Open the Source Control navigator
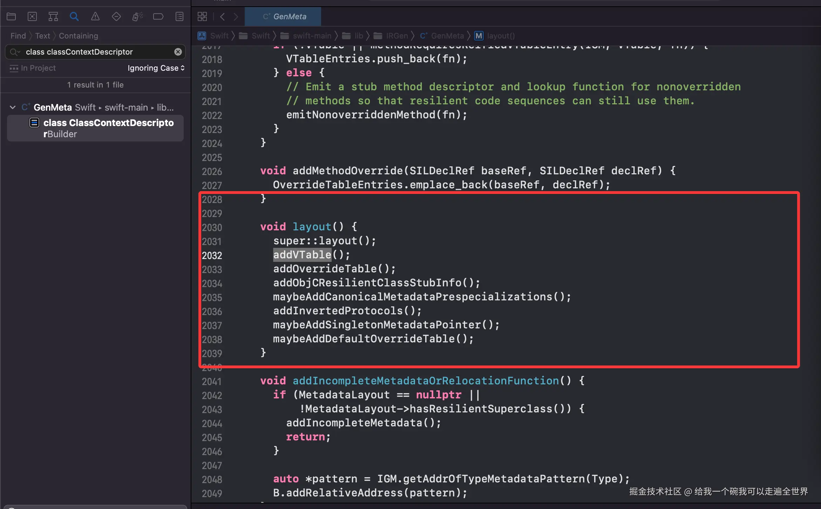Screen dimensions: 821x509 click(32, 16)
